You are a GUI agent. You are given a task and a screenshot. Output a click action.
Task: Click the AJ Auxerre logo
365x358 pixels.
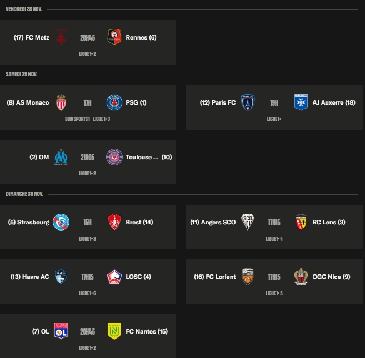pyautogui.click(x=301, y=102)
